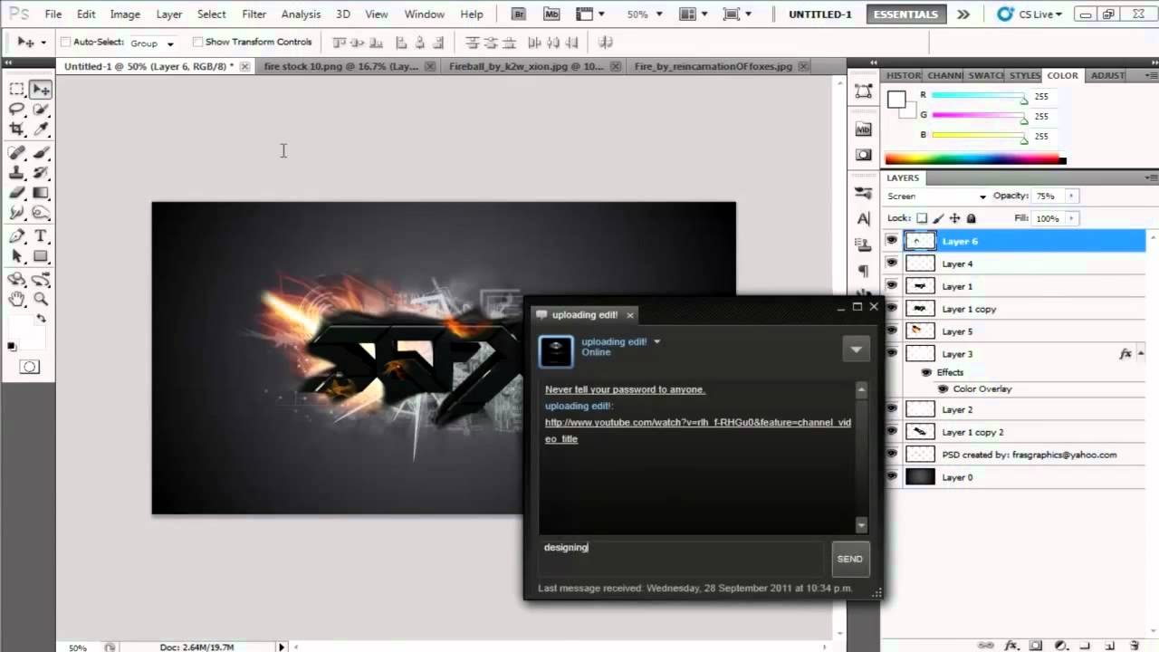
Task: Hide Layer 2 with its eye icon
Action: pos(892,409)
